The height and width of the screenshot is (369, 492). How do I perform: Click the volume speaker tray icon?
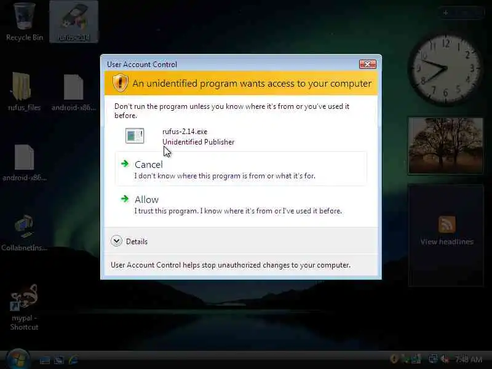(445, 359)
